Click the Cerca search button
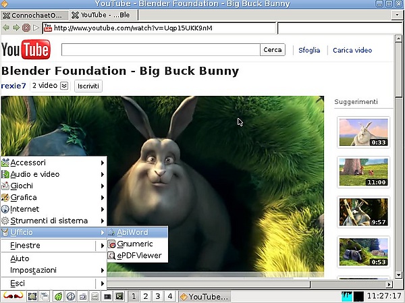Viewport: 405px width, 303px height. 273,50
